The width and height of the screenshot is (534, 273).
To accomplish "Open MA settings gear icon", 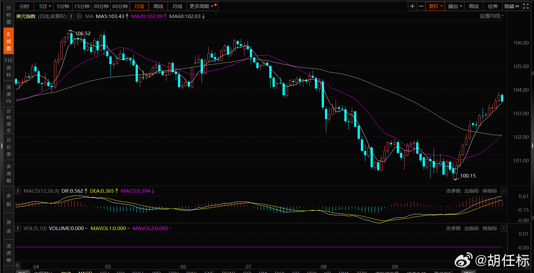I will click(x=79, y=16).
